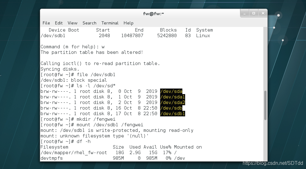This screenshot has width=306, height=169.
Task: Click the highlighted /dev/sda entry
Action: (x=171, y=91)
